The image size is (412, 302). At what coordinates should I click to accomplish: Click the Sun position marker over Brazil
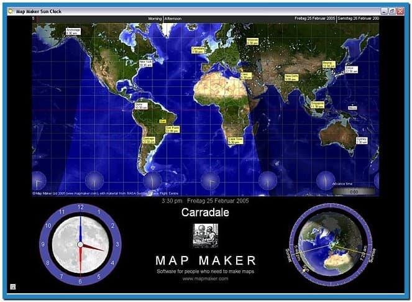point(163,121)
